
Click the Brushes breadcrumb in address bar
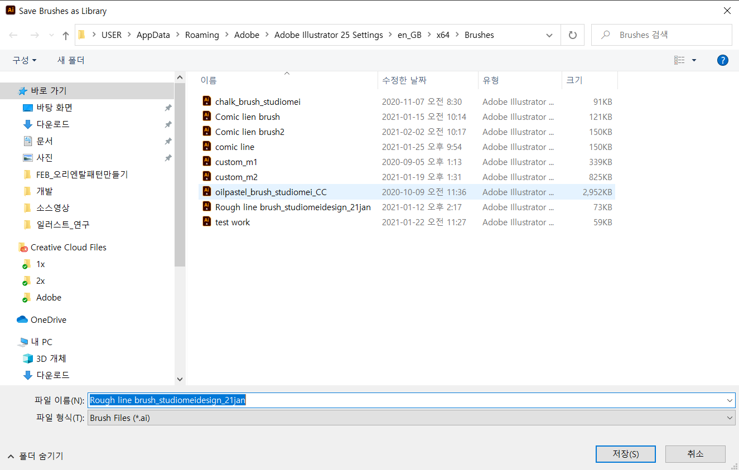tap(479, 35)
